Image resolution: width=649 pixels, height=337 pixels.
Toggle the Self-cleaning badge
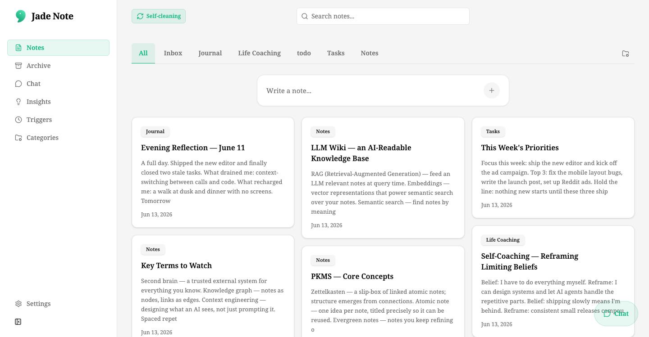[159, 16]
